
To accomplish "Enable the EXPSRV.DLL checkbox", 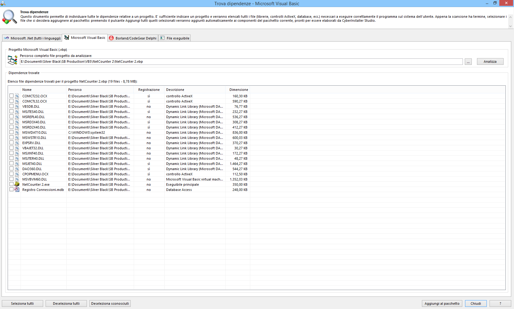I will click(11, 143).
